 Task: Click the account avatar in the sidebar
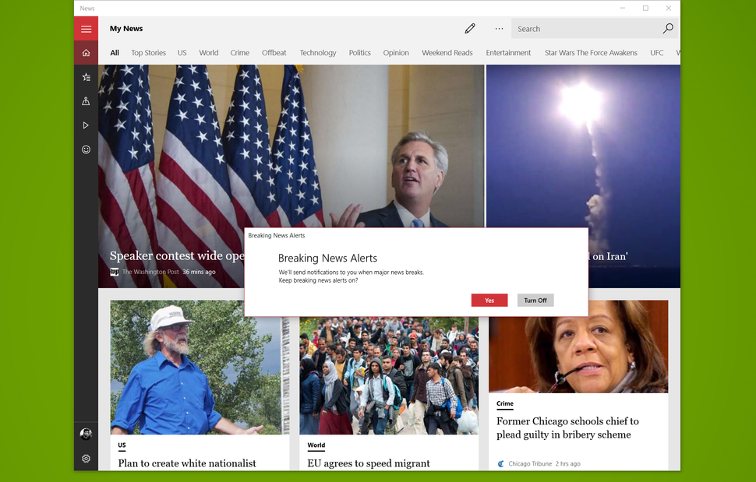[x=86, y=434]
